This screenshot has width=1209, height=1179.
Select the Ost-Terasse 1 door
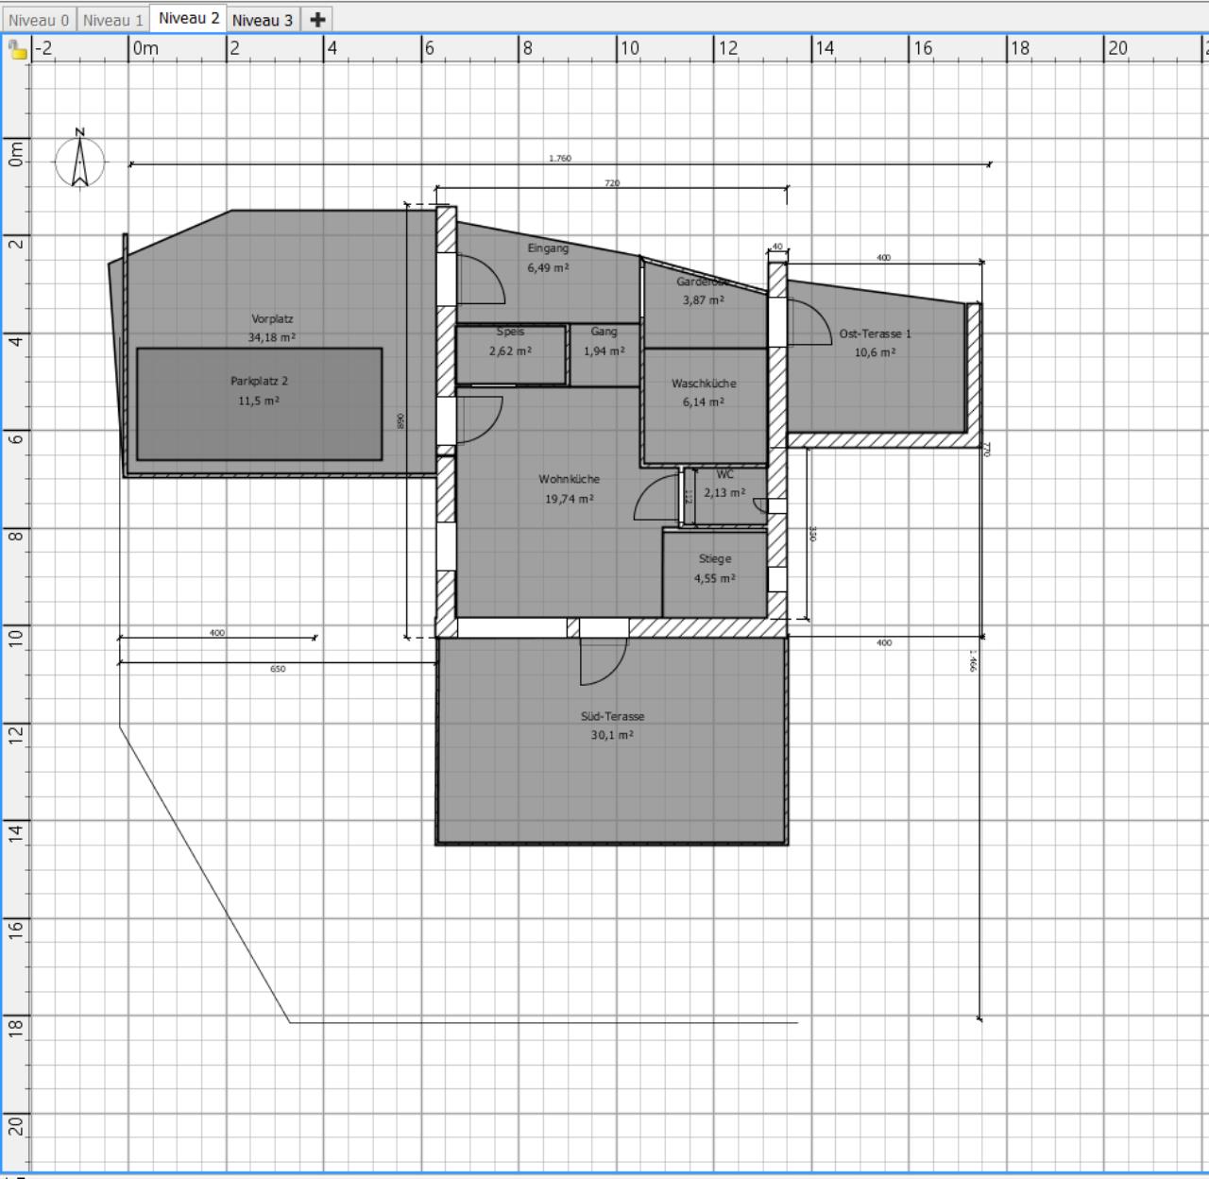tap(809, 322)
